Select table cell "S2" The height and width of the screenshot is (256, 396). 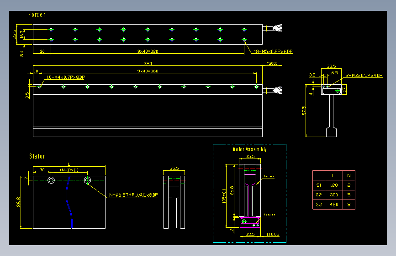click(x=319, y=195)
